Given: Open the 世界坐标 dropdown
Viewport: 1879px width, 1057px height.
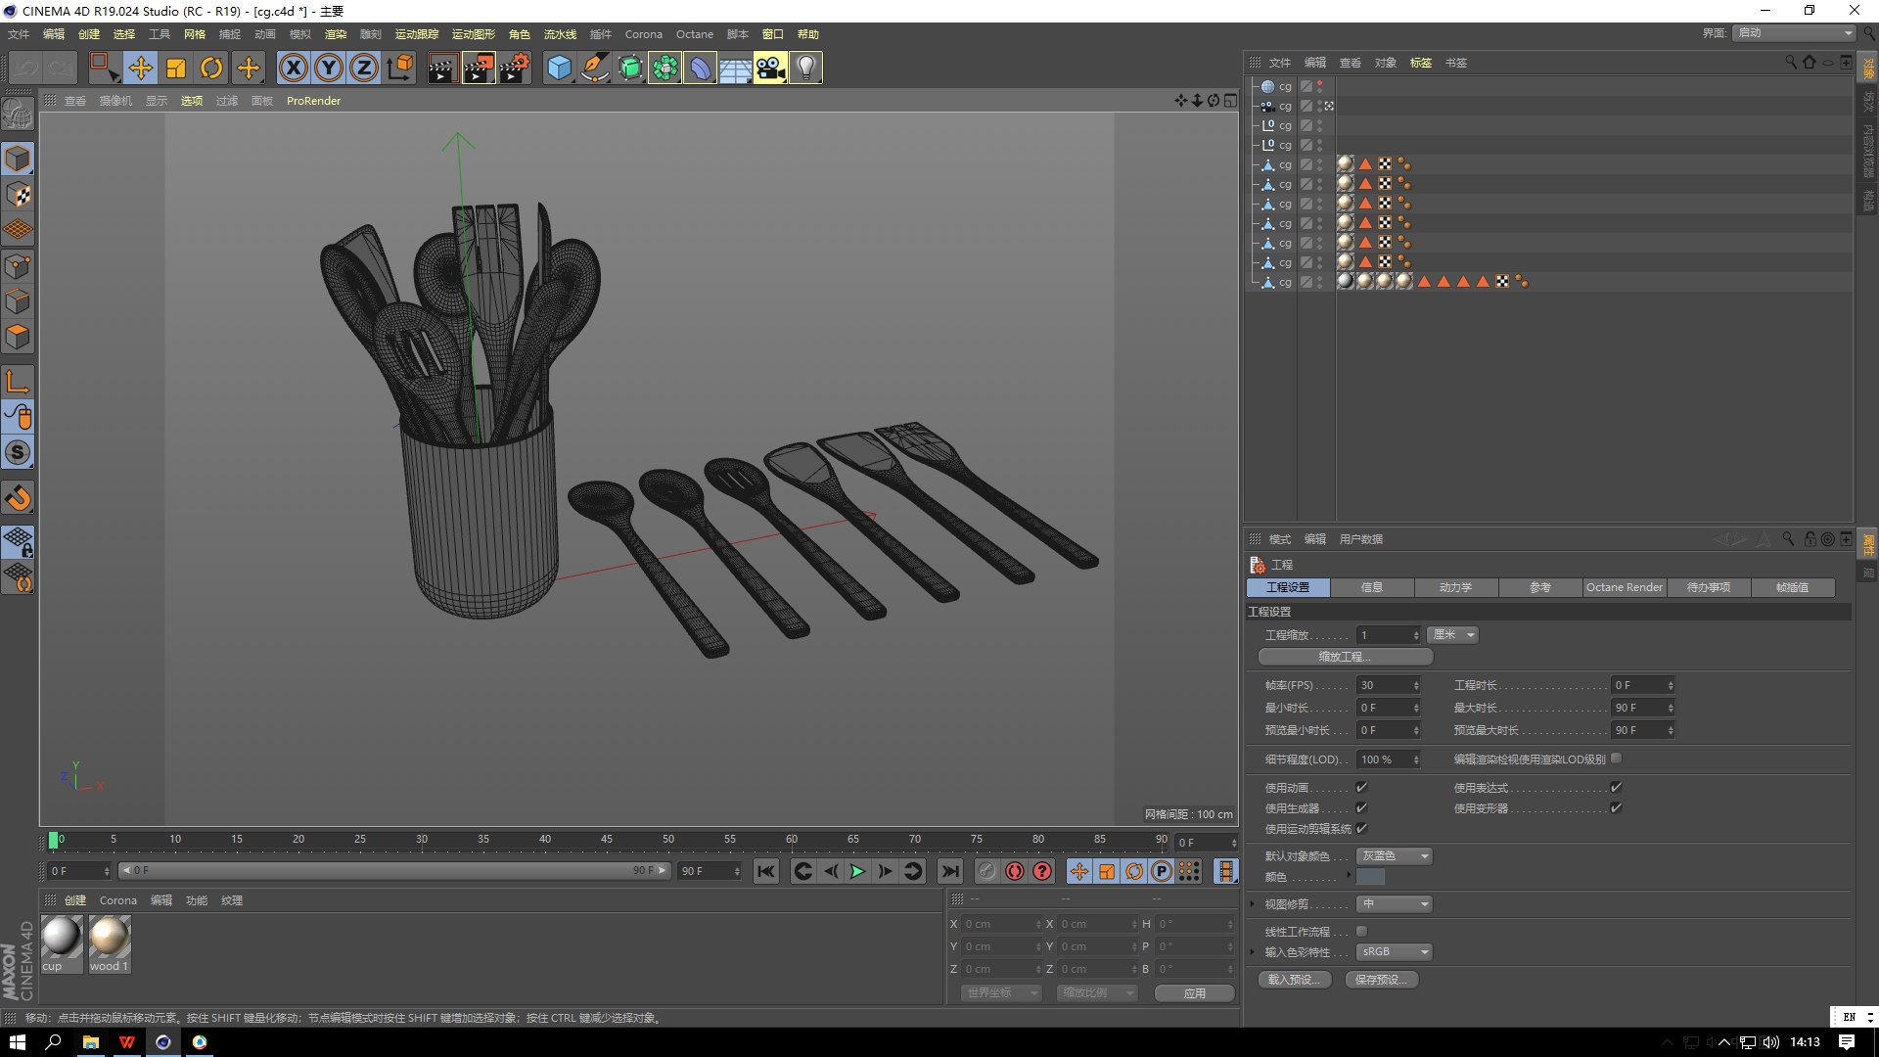Looking at the screenshot, I should coord(999,993).
